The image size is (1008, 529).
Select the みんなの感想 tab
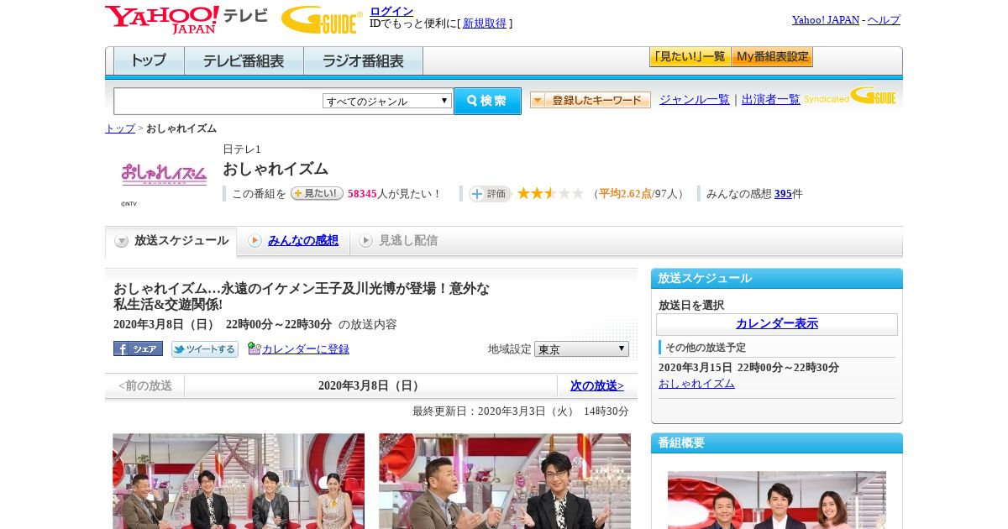293,241
